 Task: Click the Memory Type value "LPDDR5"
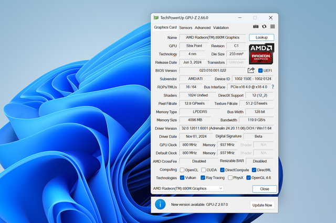200,111
